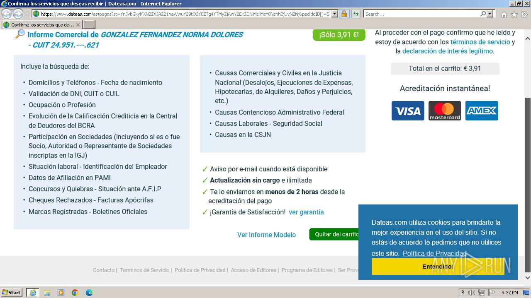This screenshot has height=298, width=531.
Task: Click 'Causas Laborales - Seguridad Social' item
Action: [268, 123]
